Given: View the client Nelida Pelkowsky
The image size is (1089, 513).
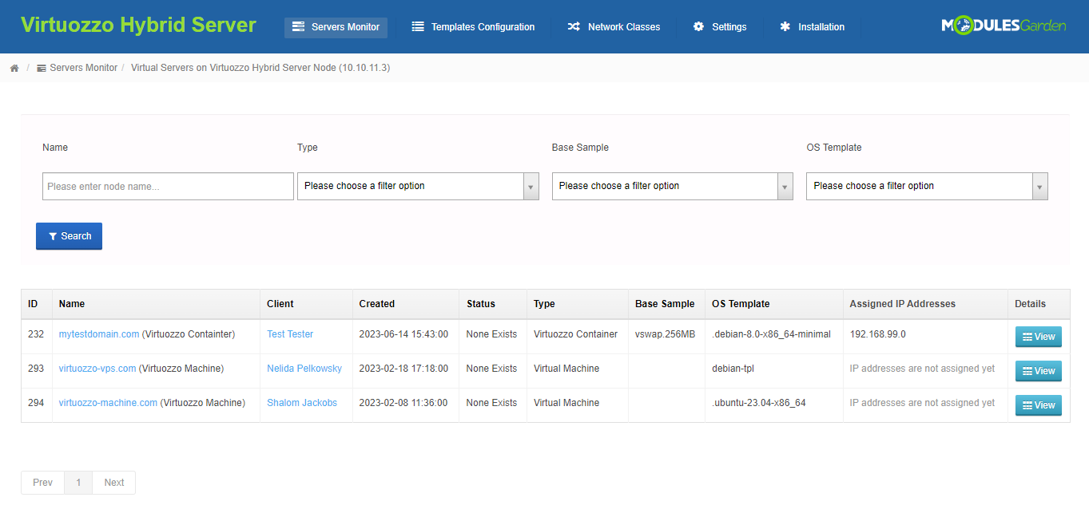Looking at the screenshot, I should pos(304,368).
